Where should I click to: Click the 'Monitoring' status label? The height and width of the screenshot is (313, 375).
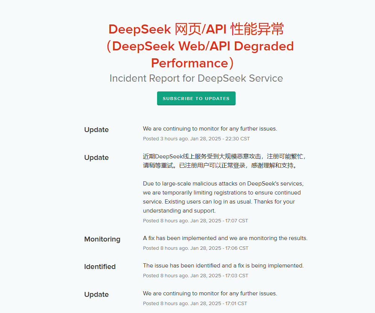tap(102, 239)
